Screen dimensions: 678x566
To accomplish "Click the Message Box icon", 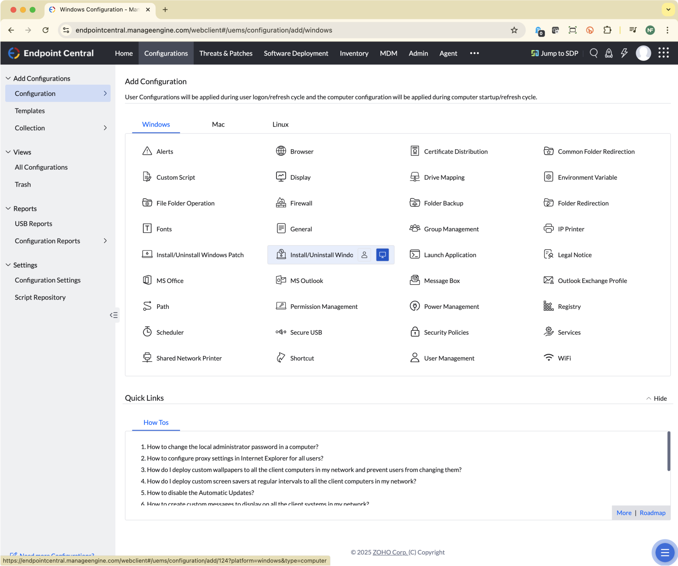I will point(415,280).
